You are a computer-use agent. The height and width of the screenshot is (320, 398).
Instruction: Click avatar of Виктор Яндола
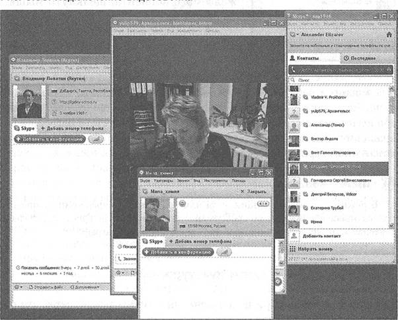coord(294,141)
